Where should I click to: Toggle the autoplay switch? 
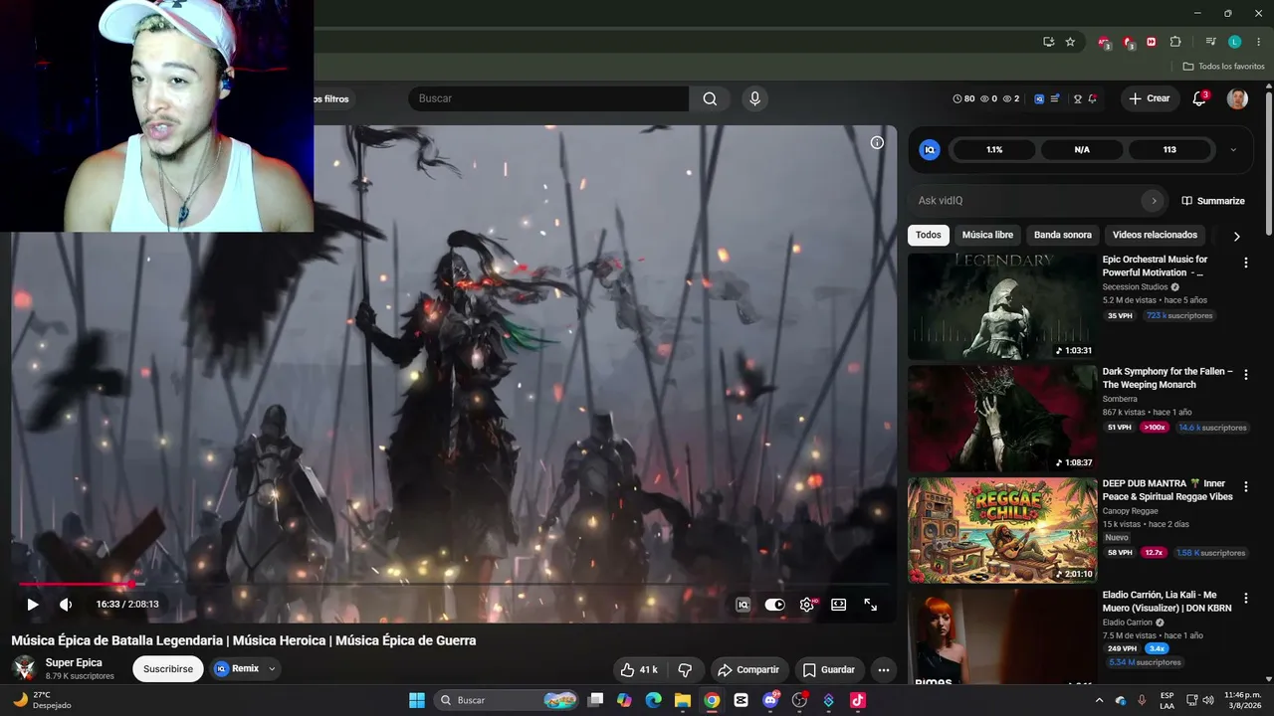click(x=774, y=604)
